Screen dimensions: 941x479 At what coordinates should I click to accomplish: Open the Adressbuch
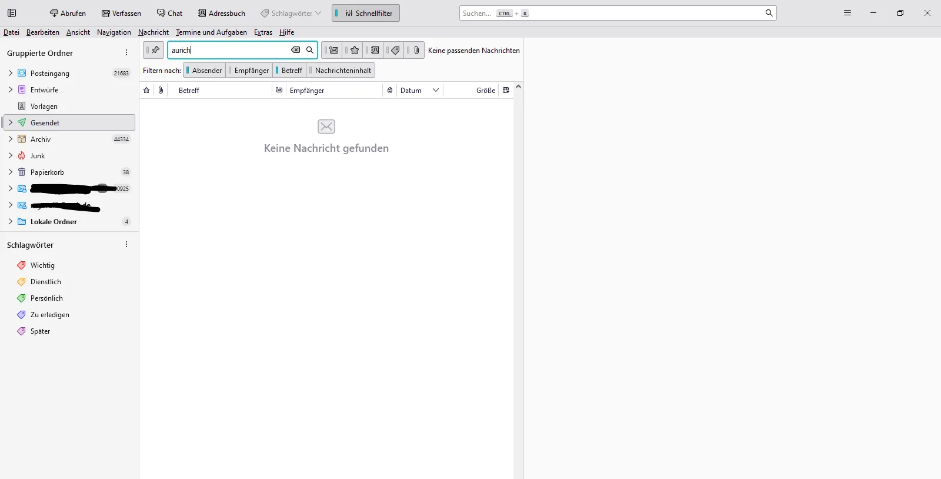222,13
